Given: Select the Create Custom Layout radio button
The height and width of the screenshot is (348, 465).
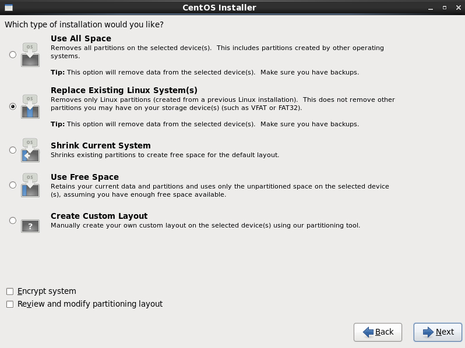Looking at the screenshot, I should click(13, 221).
